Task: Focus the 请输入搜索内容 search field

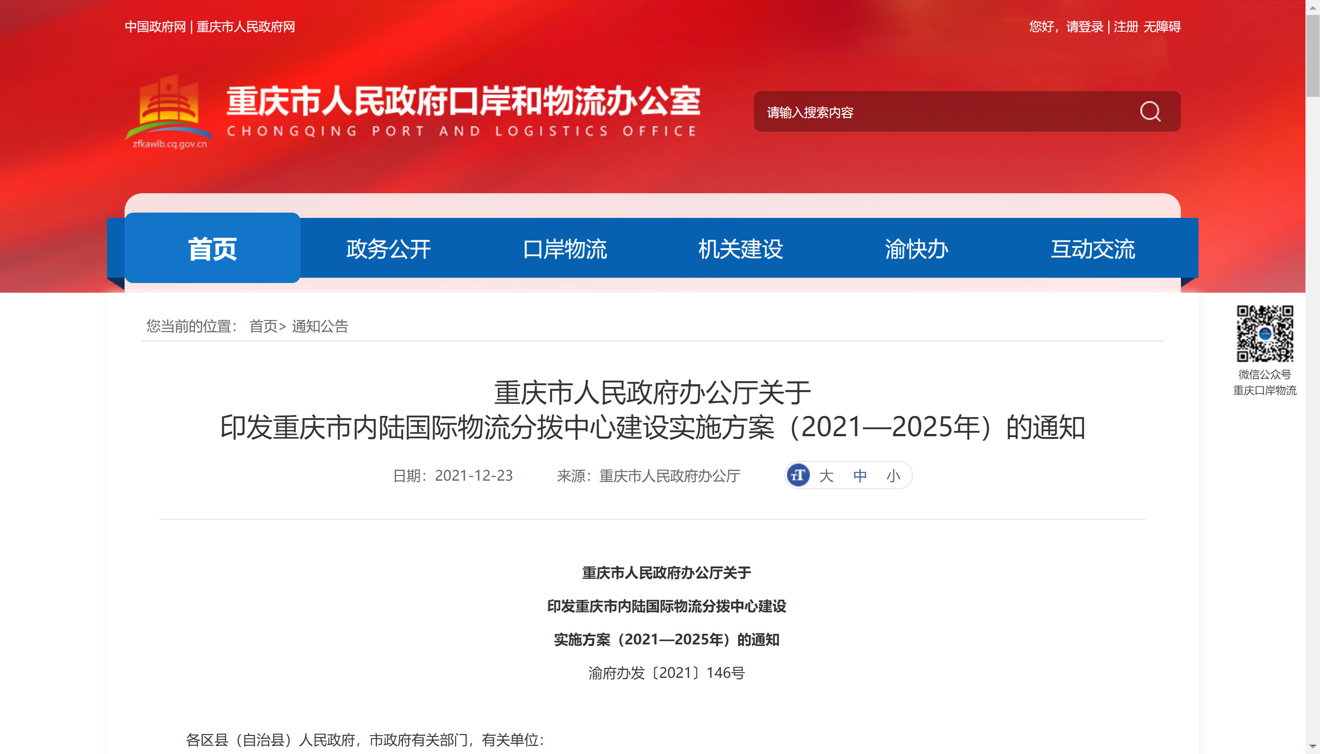Action: [x=932, y=112]
